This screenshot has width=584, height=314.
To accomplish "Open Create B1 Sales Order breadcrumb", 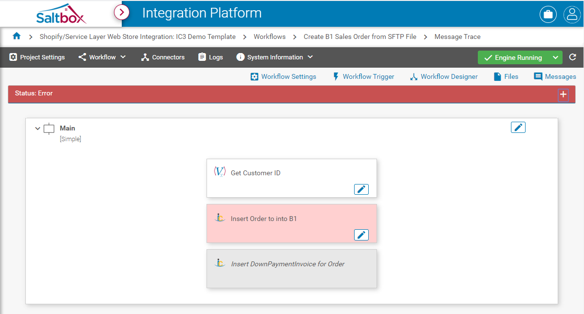I will pos(360,37).
